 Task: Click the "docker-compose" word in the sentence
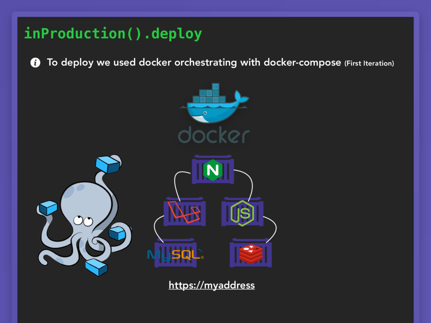(x=302, y=63)
